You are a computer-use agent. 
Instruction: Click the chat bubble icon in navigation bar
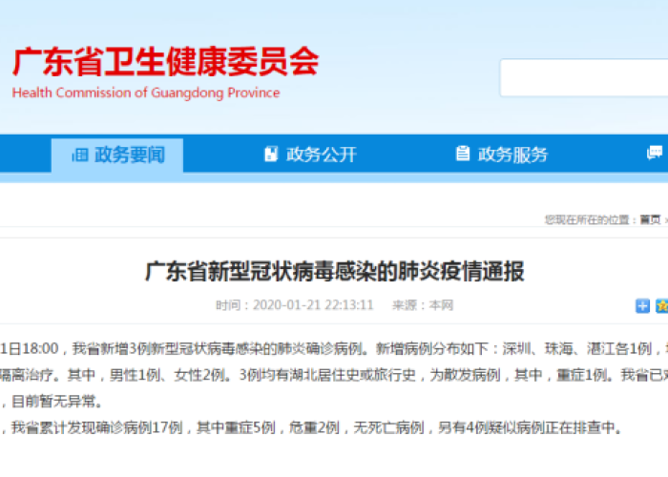[x=655, y=153]
